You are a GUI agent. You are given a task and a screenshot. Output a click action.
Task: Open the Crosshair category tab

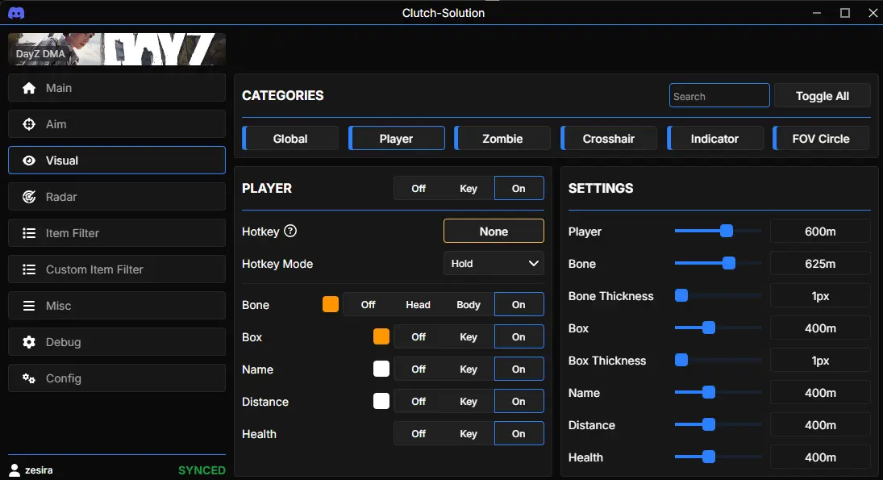(x=609, y=139)
